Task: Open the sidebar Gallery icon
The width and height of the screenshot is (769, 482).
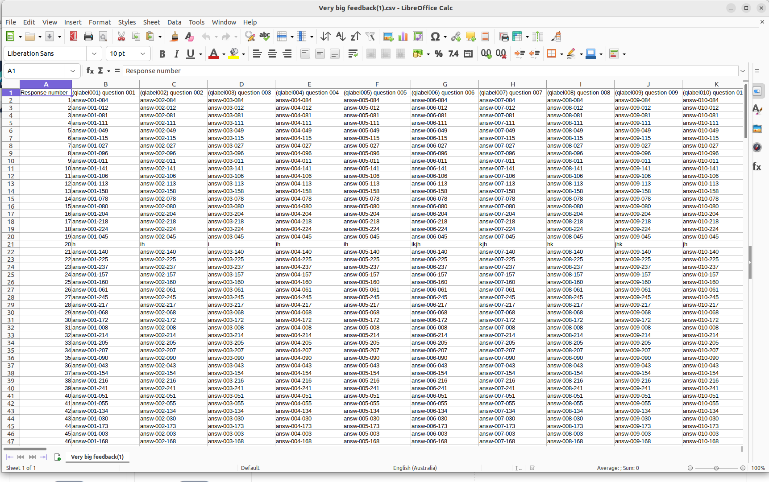Action: [x=757, y=129]
